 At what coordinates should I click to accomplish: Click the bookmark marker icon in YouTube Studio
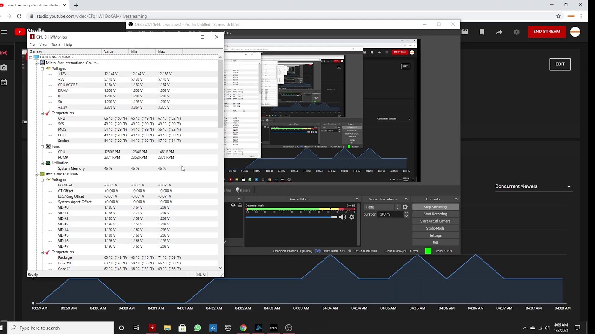(x=482, y=32)
